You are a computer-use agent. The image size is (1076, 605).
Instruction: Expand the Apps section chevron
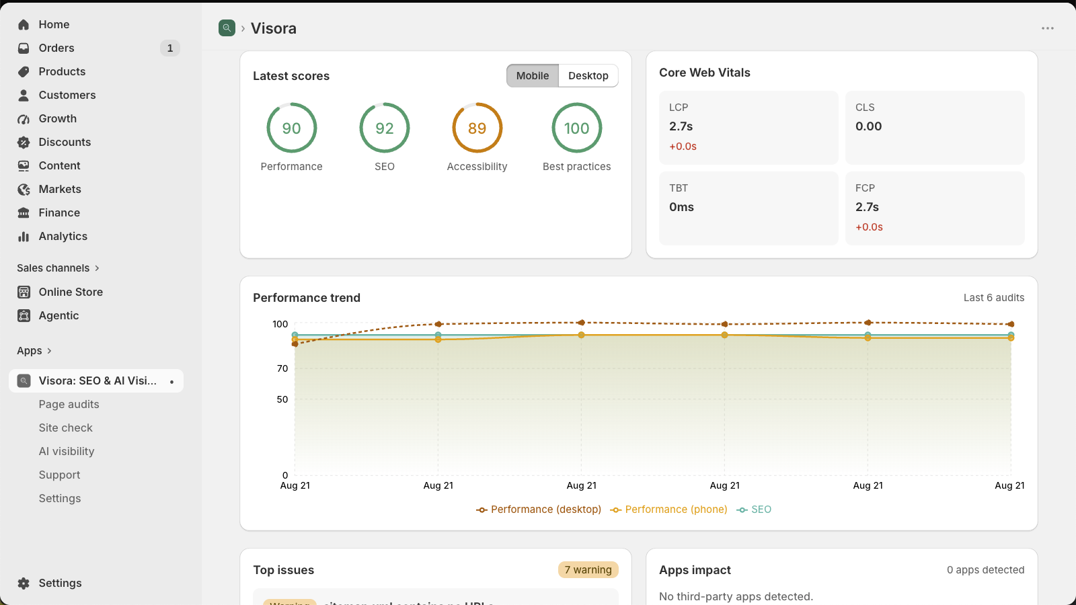(49, 351)
